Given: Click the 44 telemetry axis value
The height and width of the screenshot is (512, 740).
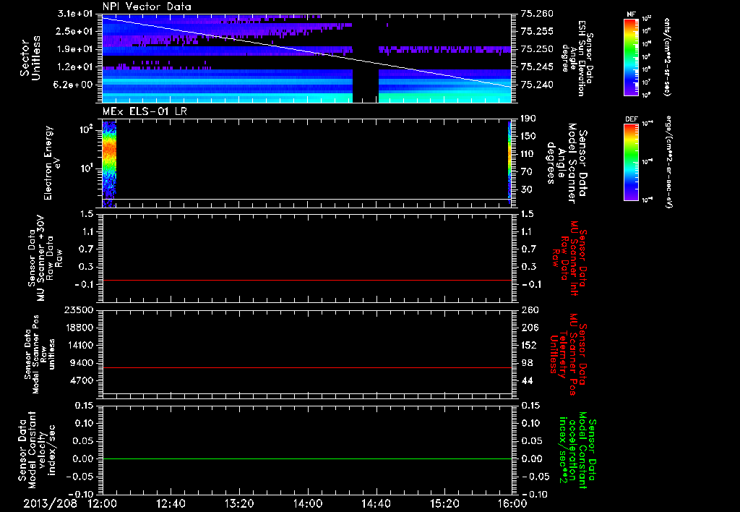Looking at the screenshot, I should [526, 380].
